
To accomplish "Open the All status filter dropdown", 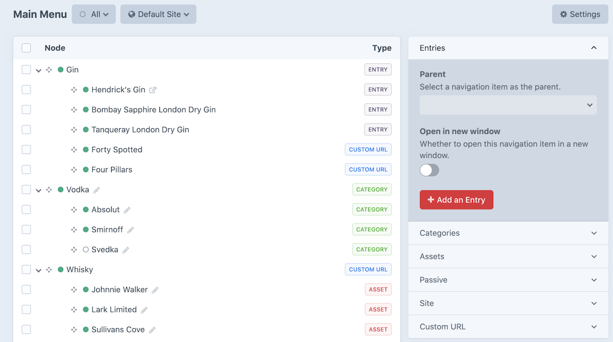I will [x=94, y=14].
